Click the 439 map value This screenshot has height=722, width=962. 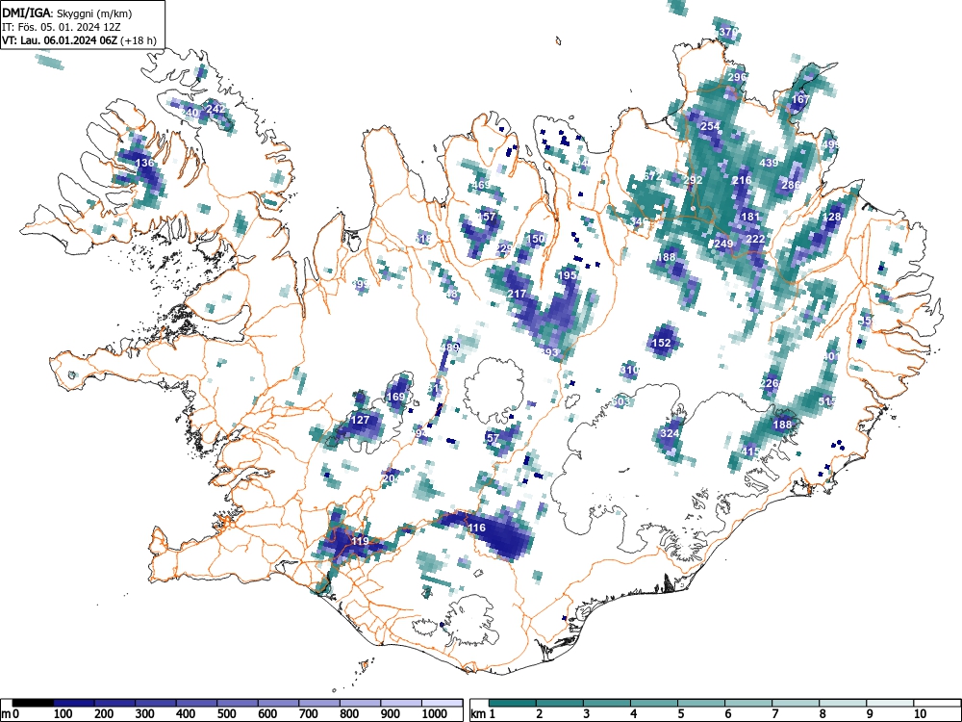(768, 163)
